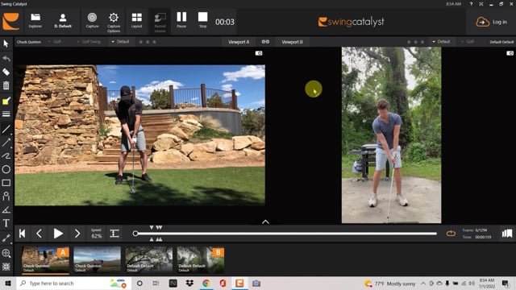Open the line thickness options
516x290 pixels.
pyautogui.click(x=6, y=114)
